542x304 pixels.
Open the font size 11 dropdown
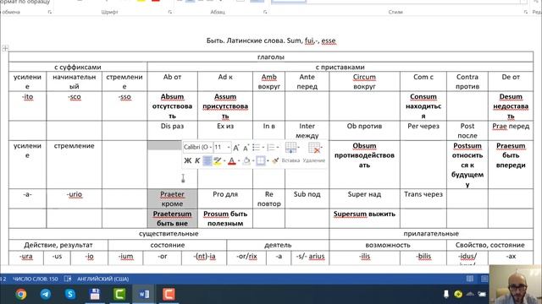coord(229,148)
